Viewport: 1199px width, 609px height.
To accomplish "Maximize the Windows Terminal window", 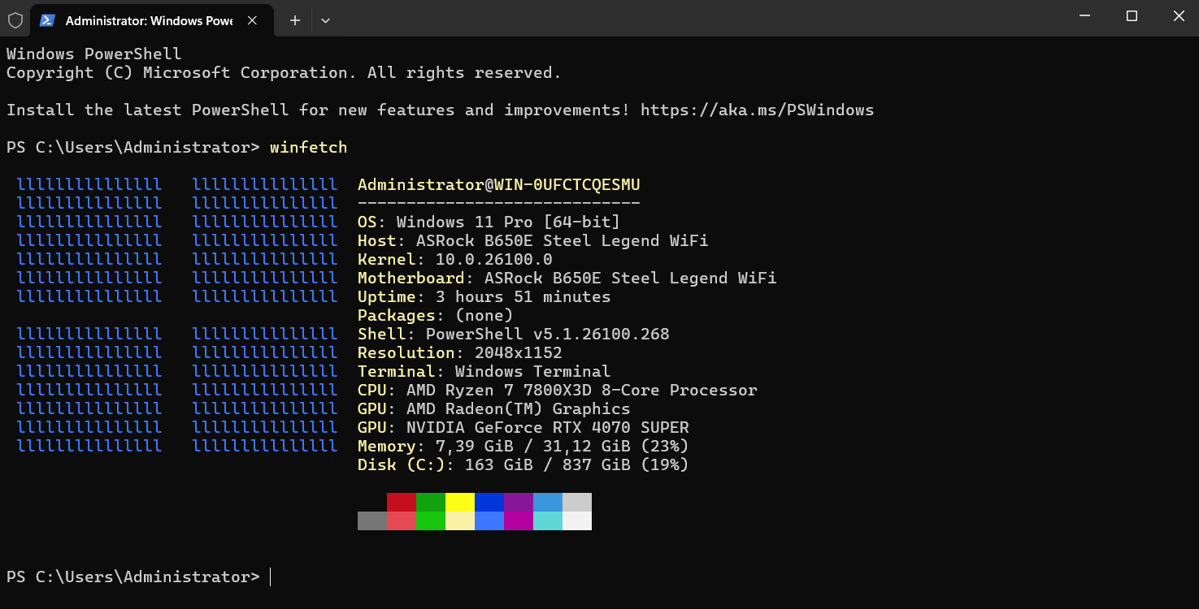I will coord(1132,16).
